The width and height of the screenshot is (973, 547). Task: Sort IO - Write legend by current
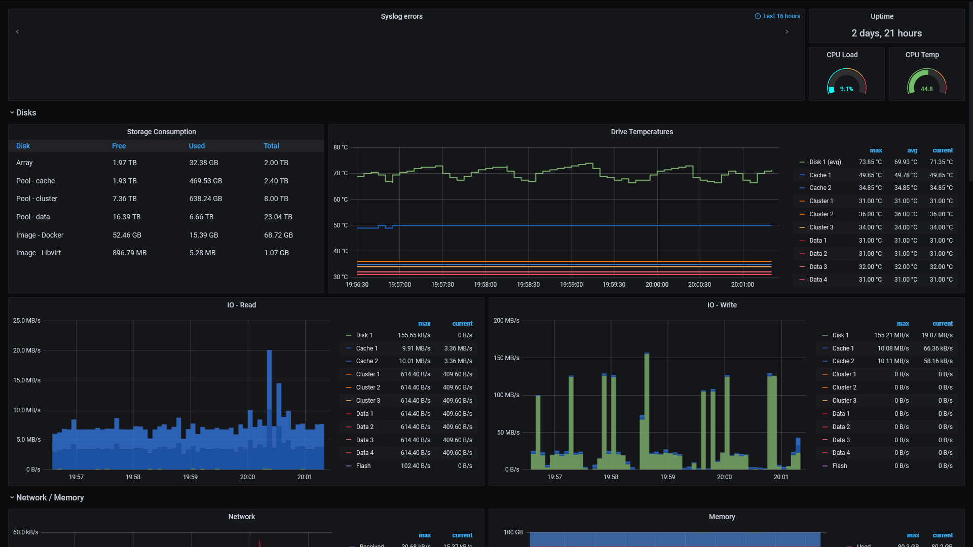coord(942,324)
